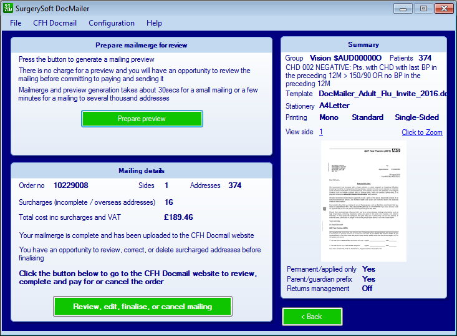Click printing value Mono
The width and height of the screenshot is (457, 336).
(329, 117)
